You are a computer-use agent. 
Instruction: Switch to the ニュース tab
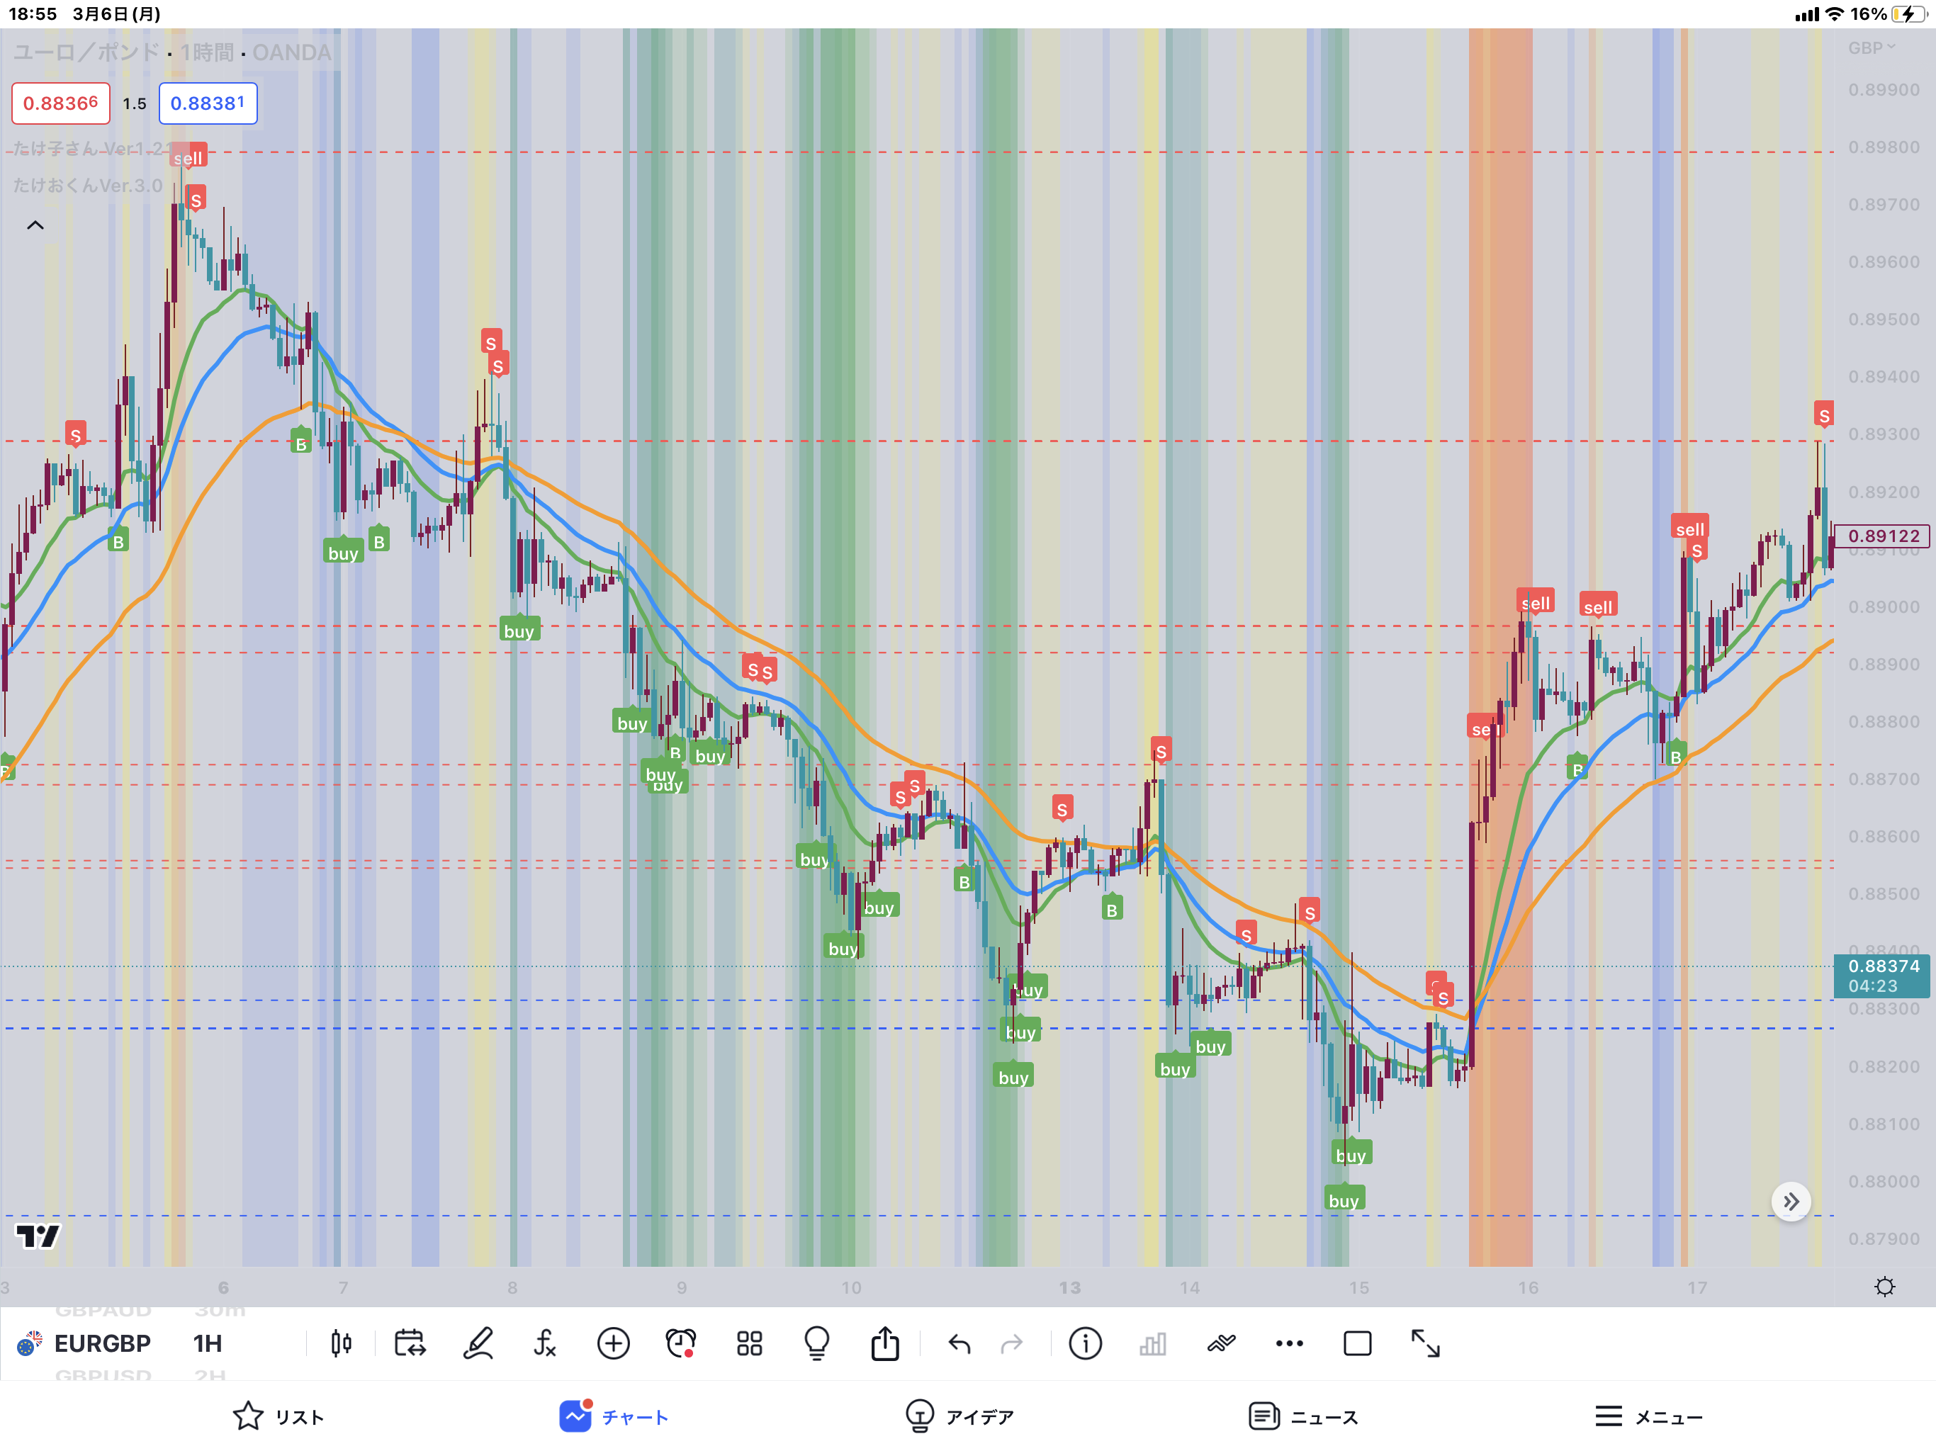click(1303, 1416)
